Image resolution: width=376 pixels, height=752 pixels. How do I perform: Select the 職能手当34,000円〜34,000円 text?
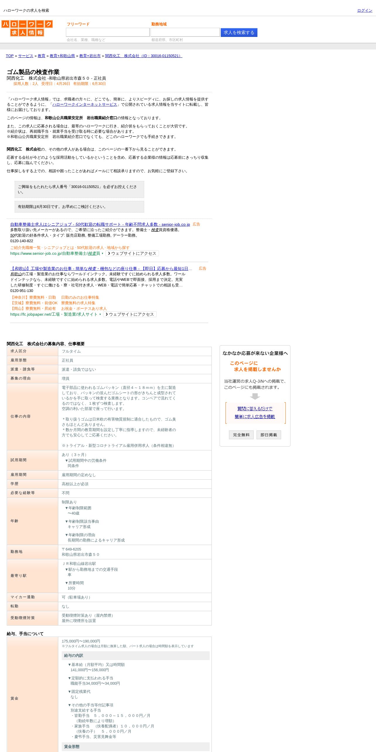pyautogui.click(x=95, y=683)
